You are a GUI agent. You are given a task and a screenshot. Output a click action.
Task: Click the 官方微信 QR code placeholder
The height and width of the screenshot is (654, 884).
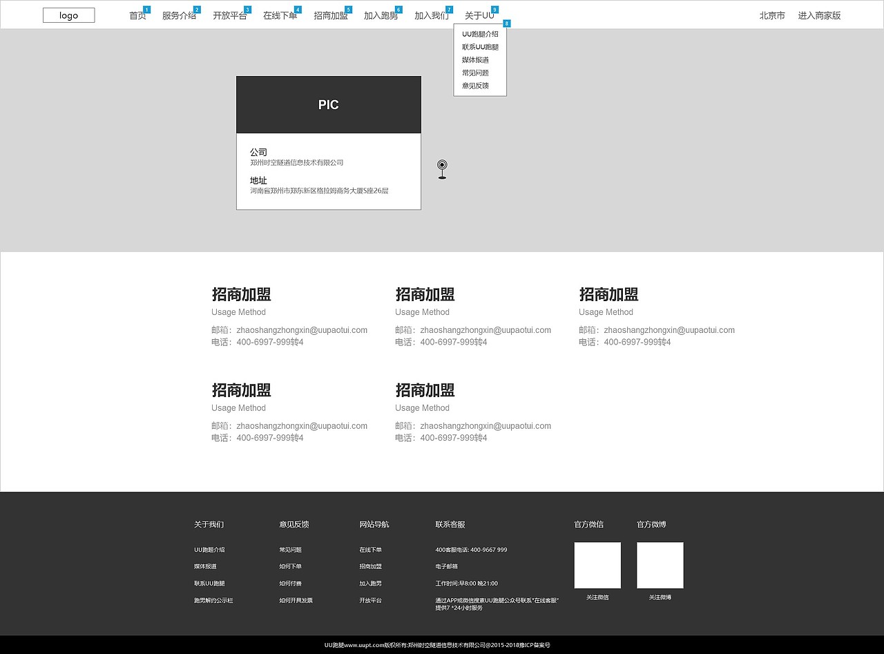[597, 565]
